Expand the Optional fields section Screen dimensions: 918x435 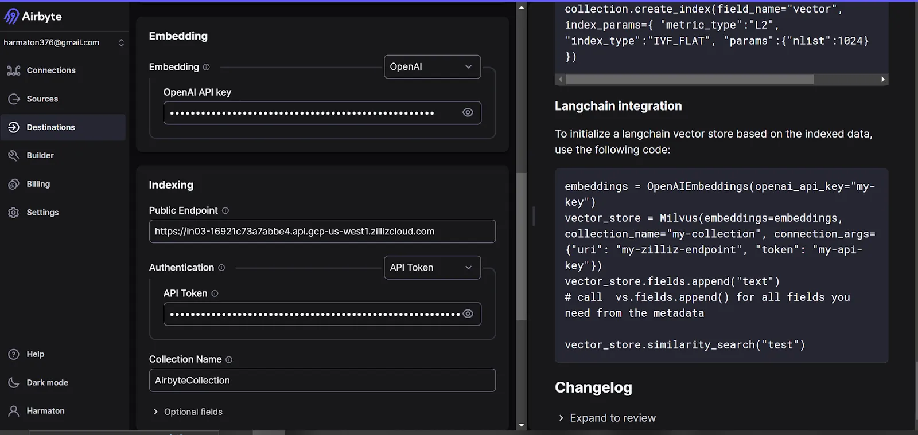coord(188,412)
